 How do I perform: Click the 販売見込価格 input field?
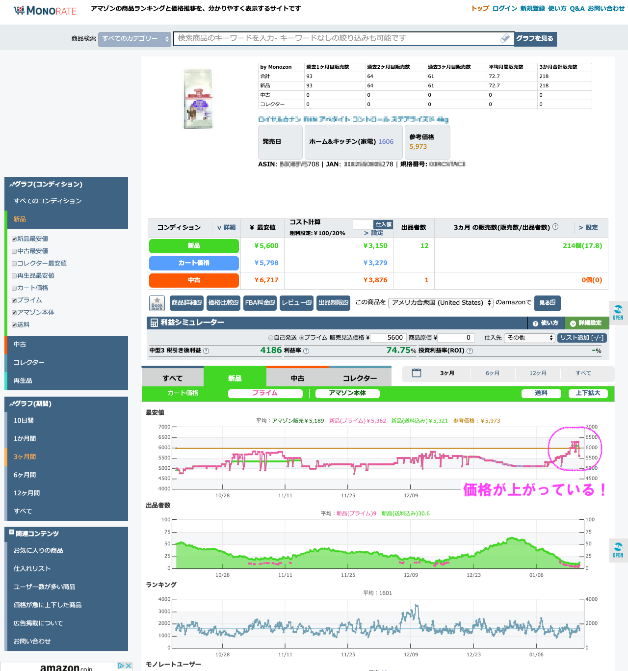[388, 338]
